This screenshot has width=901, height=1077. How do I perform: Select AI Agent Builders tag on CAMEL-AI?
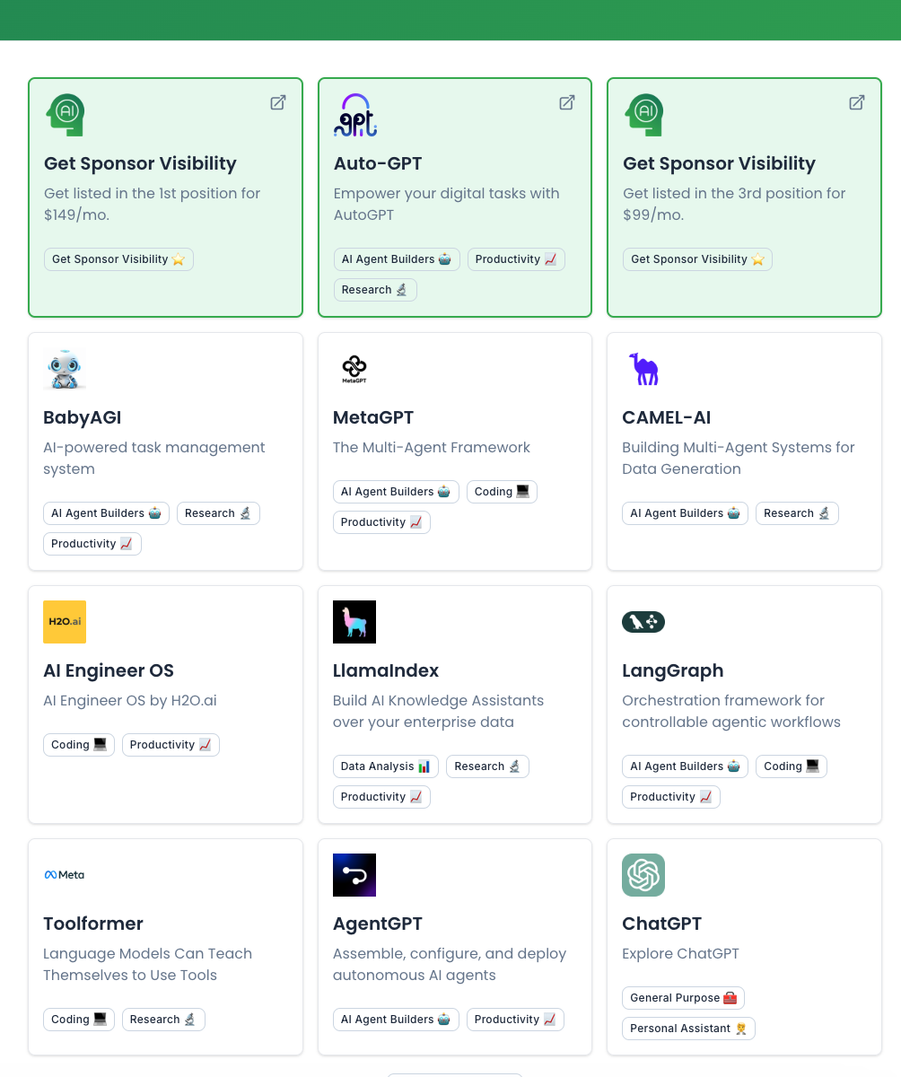pyautogui.click(x=685, y=513)
